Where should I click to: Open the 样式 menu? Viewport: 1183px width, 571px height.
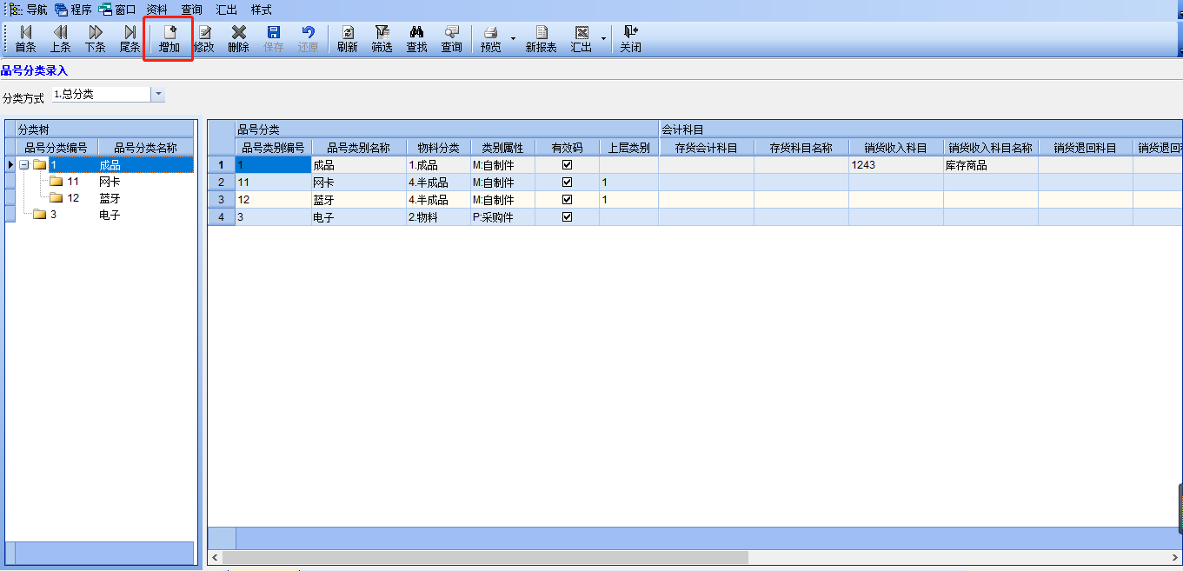click(262, 10)
